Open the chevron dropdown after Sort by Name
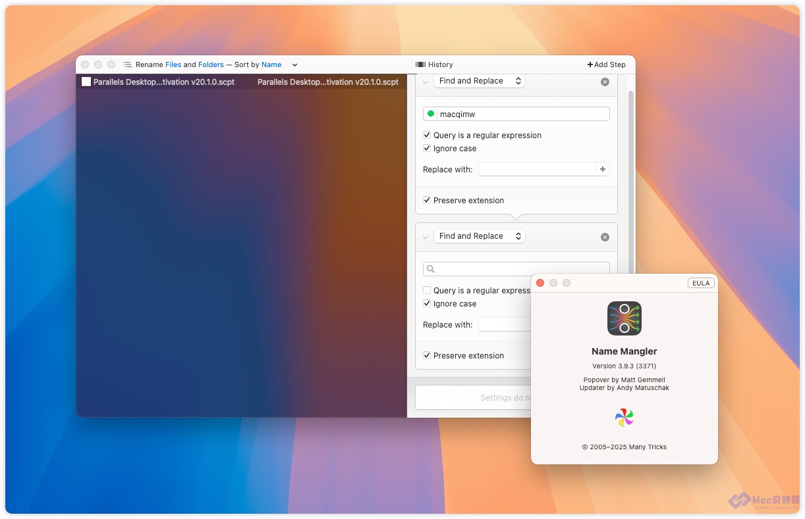The image size is (805, 519). click(294, 65)
